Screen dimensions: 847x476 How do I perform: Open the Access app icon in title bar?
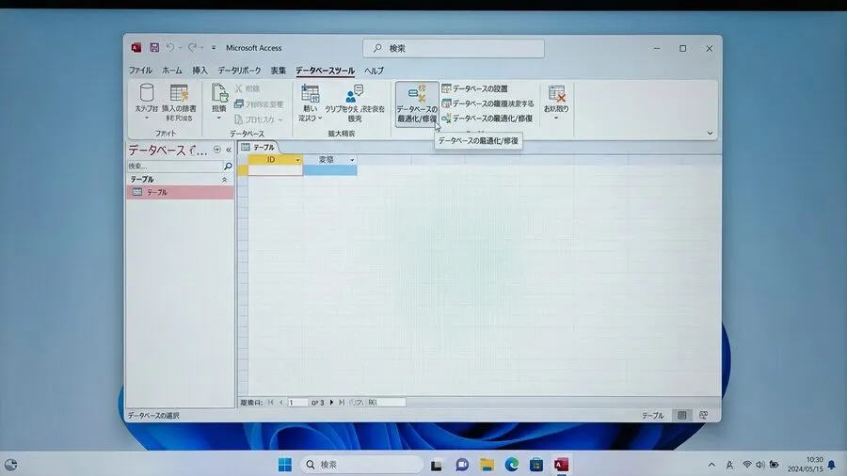point(136,47)
